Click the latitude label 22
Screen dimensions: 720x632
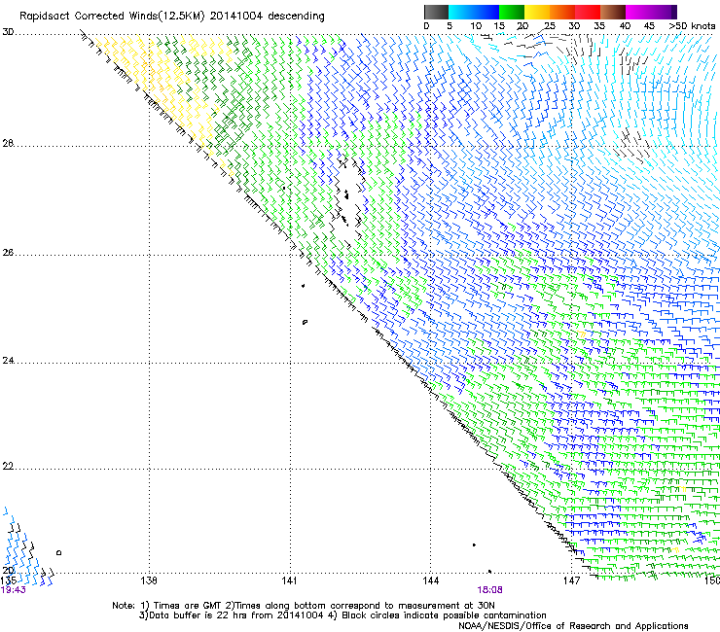coord(8,467)
